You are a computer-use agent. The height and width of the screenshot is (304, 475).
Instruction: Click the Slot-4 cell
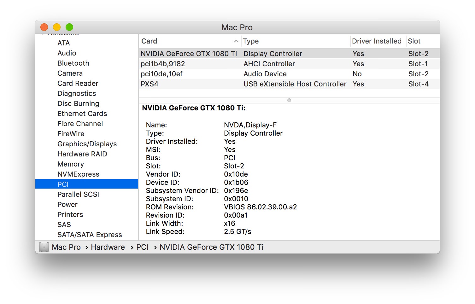click(418, 84)
